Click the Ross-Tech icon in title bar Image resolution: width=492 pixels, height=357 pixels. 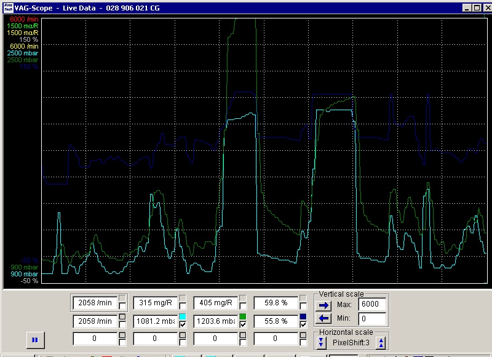(8, 7)
